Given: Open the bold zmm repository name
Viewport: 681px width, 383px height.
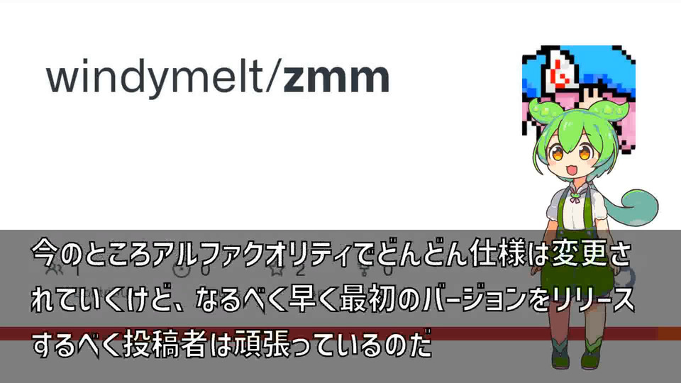Looking at the screenshot, I should point(336,79).
